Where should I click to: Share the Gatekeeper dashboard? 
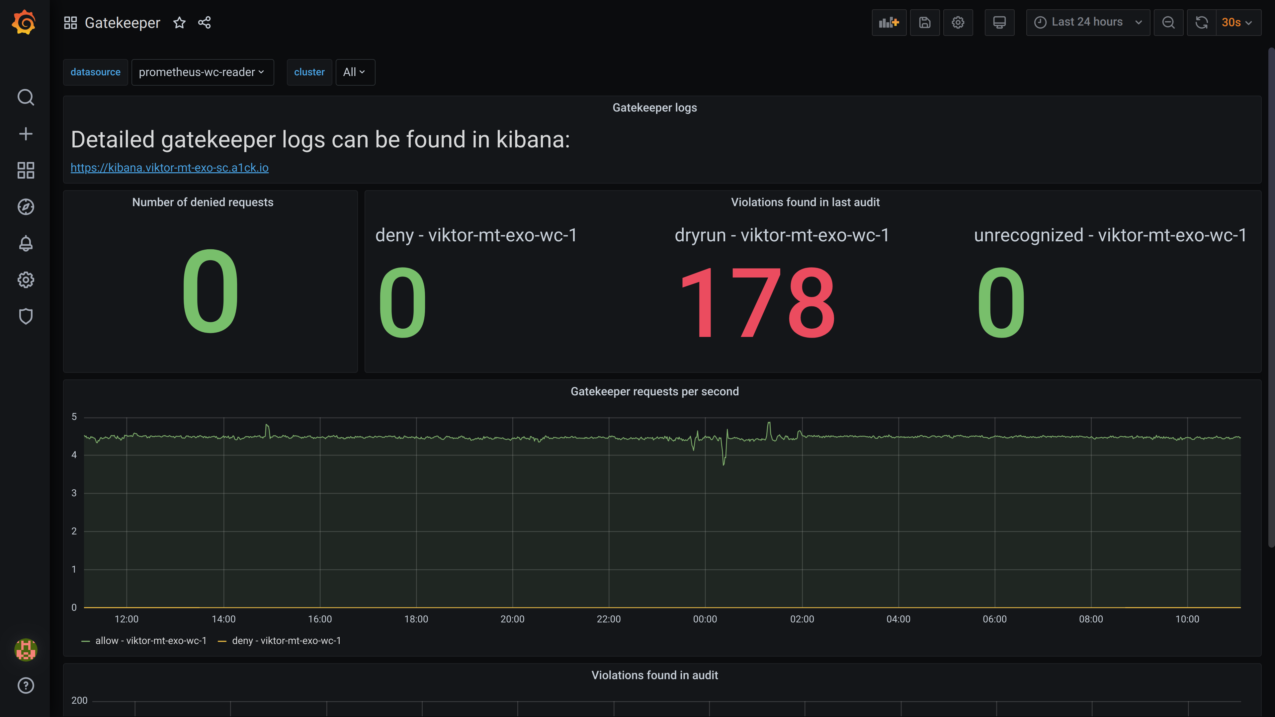(x=205, y=23)
